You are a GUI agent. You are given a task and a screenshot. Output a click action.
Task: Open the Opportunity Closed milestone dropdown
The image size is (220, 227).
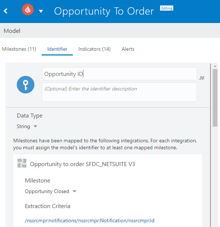(50, 191)
